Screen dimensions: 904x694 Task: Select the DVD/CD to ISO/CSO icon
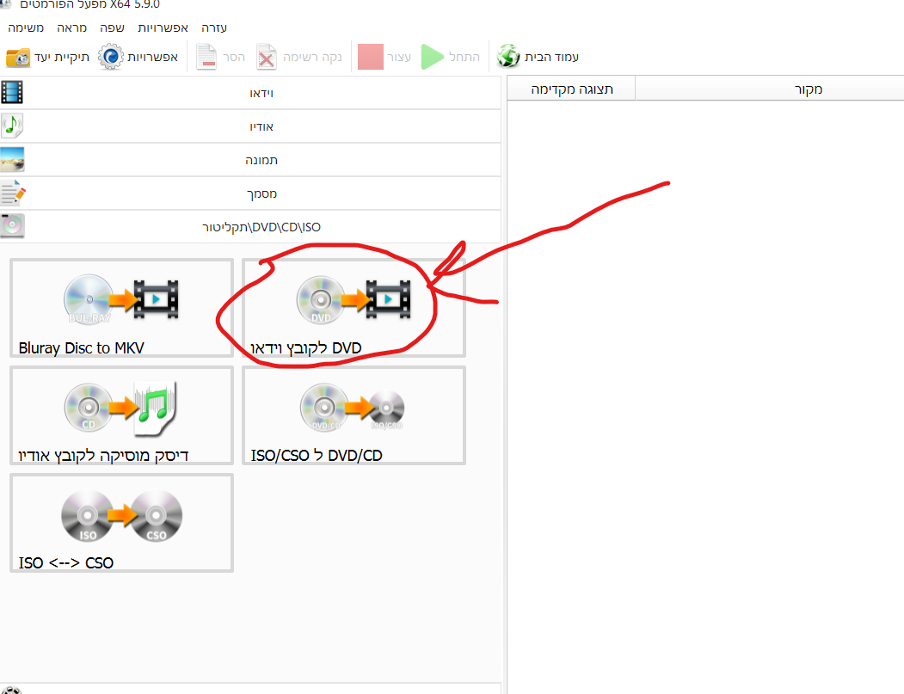(353, 408)
